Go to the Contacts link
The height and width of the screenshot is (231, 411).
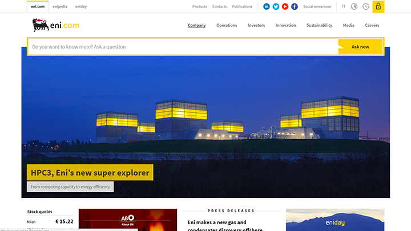(x=219, y=6)
